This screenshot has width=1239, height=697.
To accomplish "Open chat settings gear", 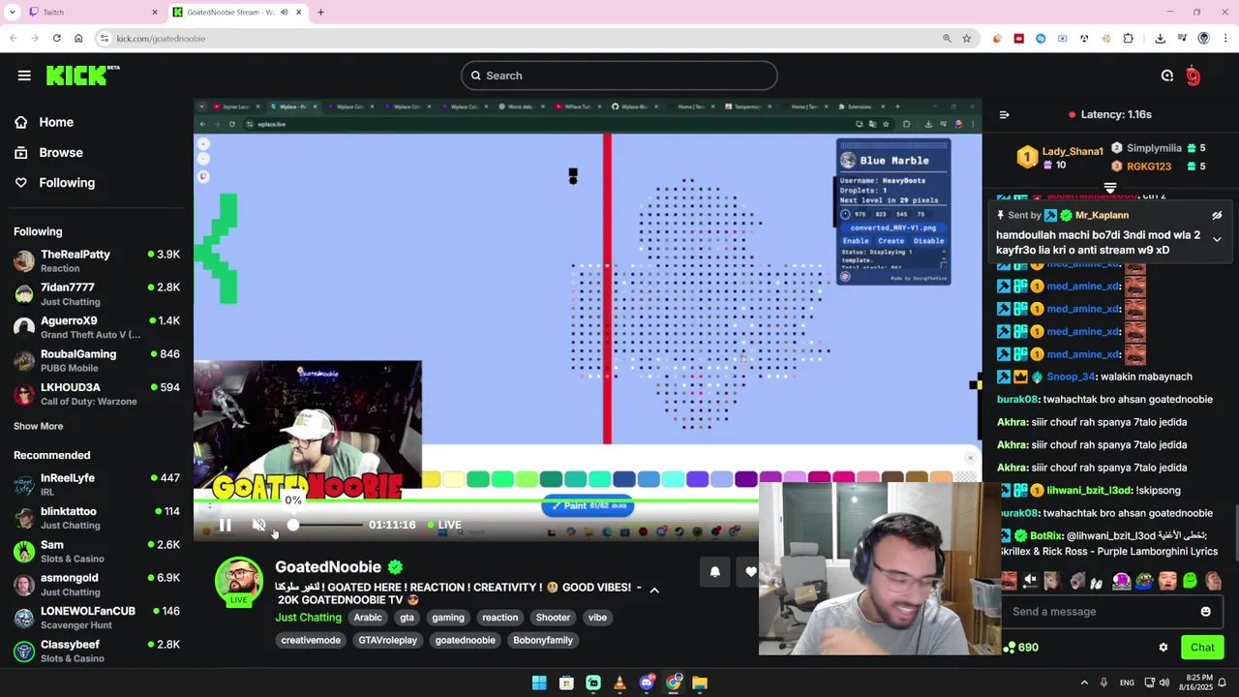I will coord(1163,648).
